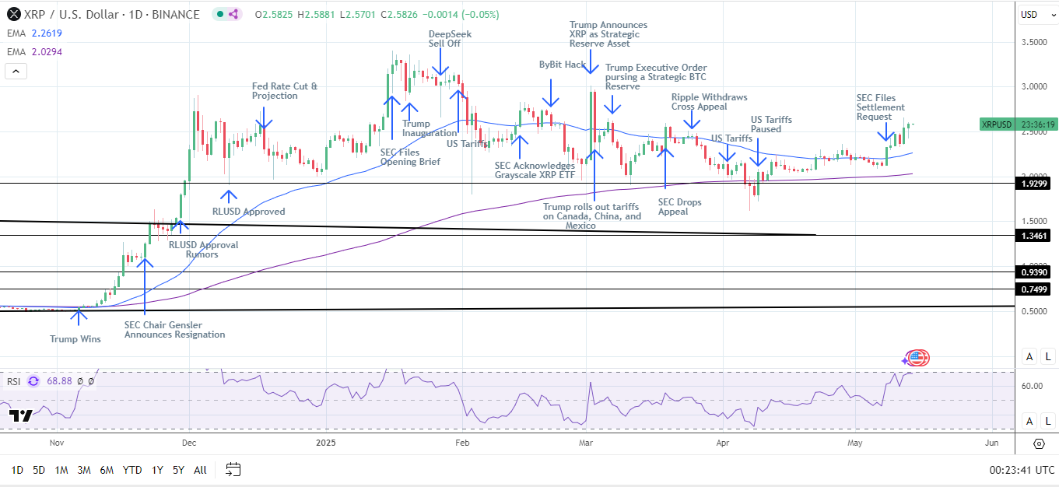Screen dimensions: 1059x487
Task: Click the 'SEC Files Opening Brief' annotation
Action: point(410,157)
